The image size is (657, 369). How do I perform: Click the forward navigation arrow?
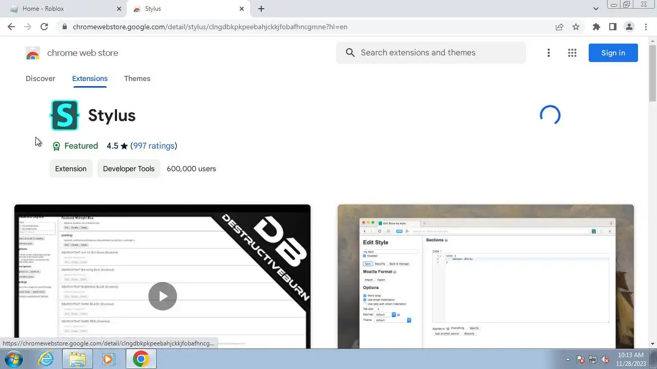28,27
